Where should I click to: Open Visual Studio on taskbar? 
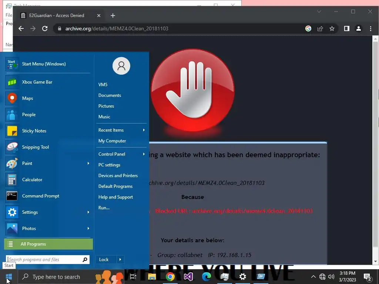pos(188,277)
